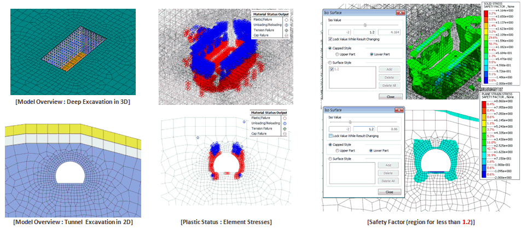Click the 3D deep excavation model image
Viewport: 522px width, 229px height.
(73, 52)
